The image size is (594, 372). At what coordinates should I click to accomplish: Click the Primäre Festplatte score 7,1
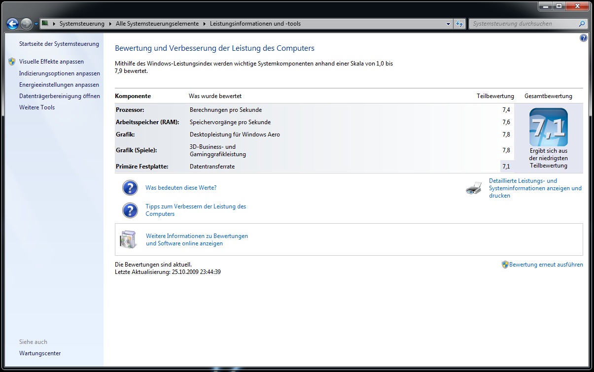point(506,167)
